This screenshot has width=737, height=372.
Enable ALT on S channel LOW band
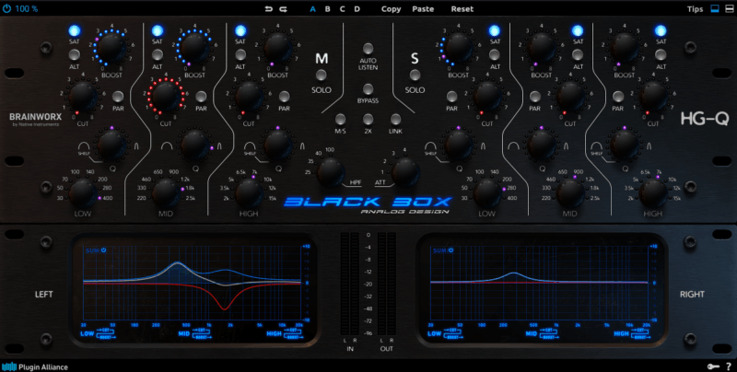click(495, 54)
